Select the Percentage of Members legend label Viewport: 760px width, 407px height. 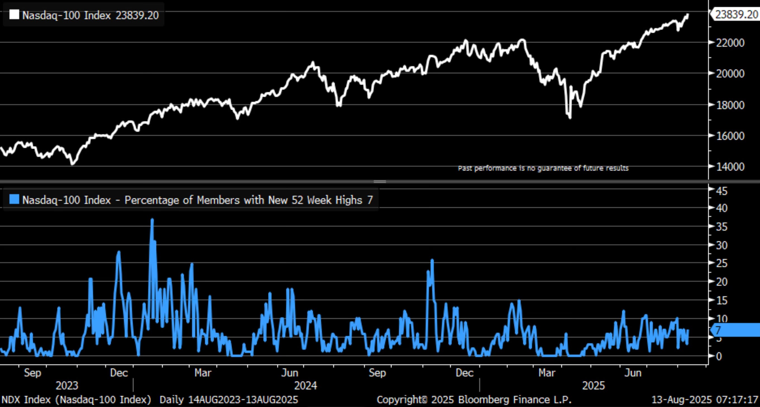pos(197,200)
